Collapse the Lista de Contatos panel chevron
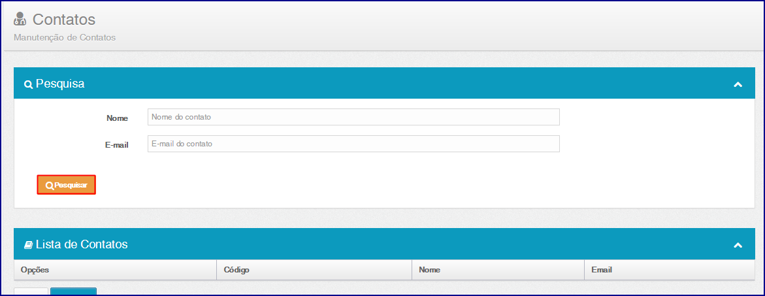This screenshot has height=296, width=765. coord(738,245)
